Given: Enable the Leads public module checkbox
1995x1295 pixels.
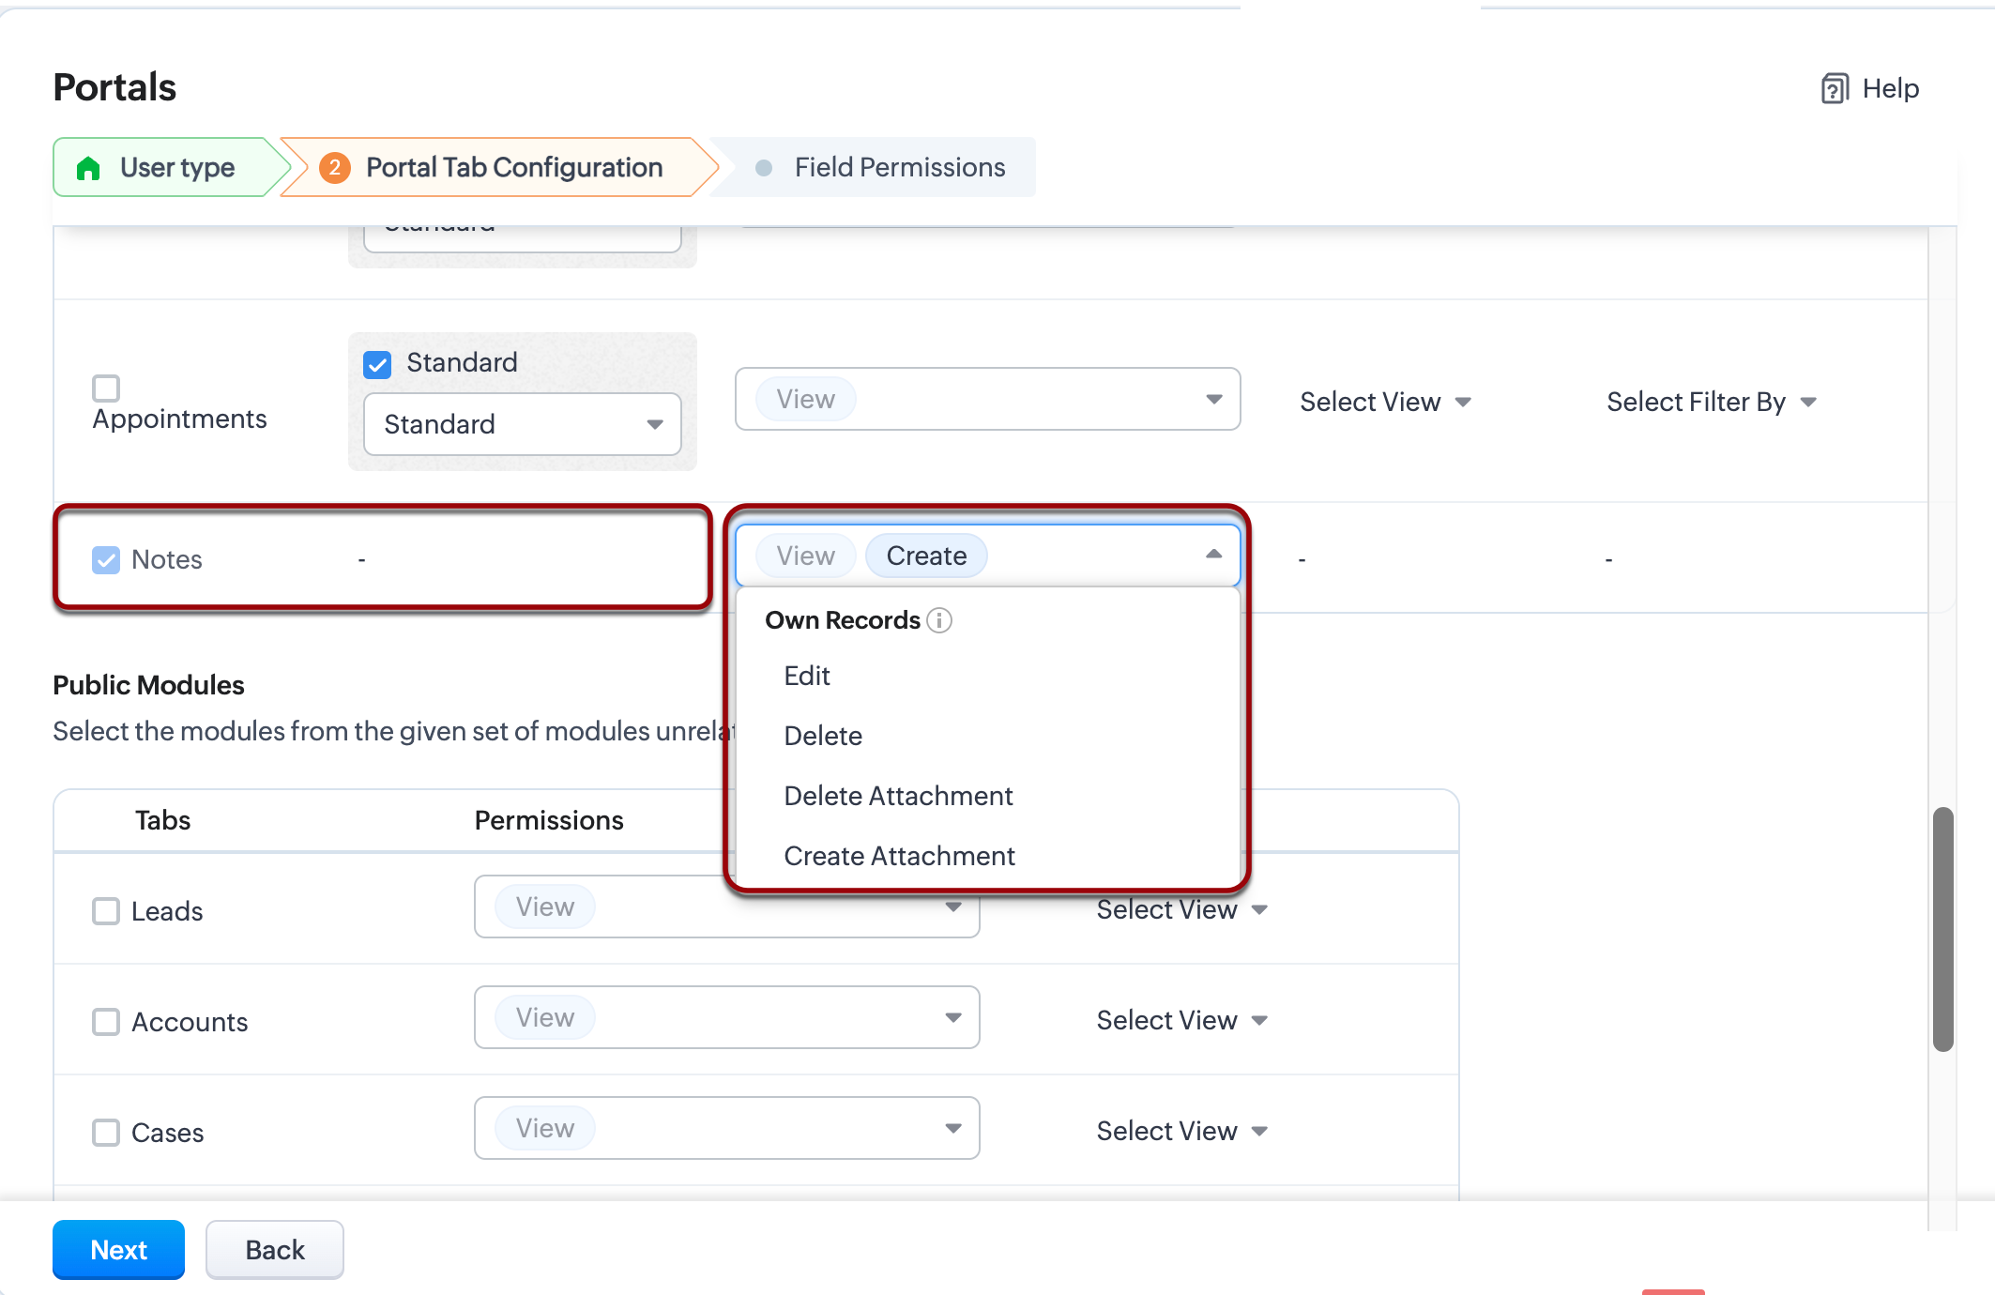Looking at the screenshot, I should 106,911.
